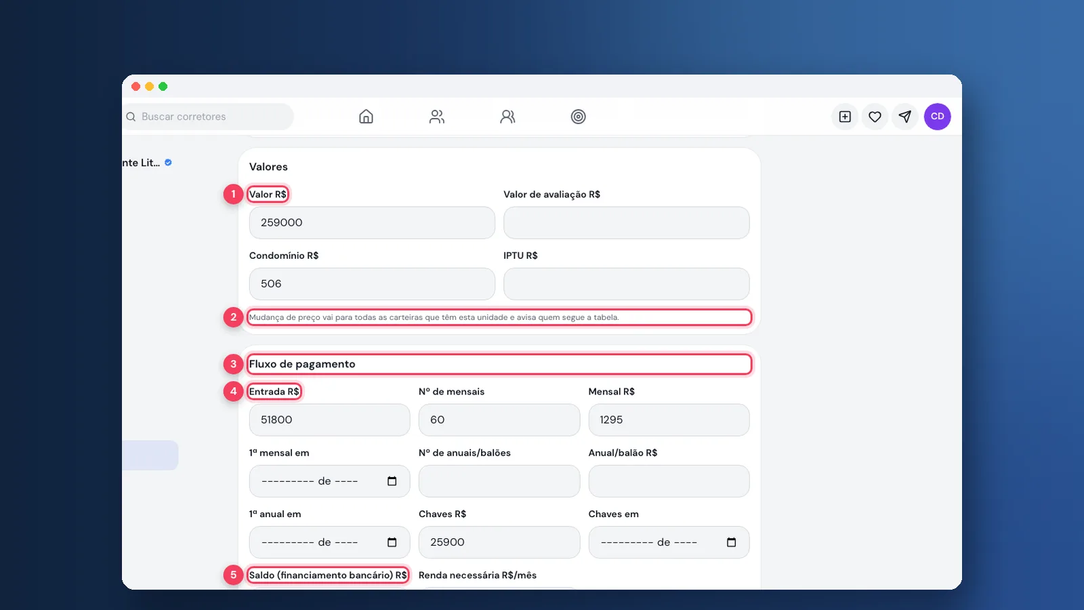Open the target goals icon

(x=578, y=117)
